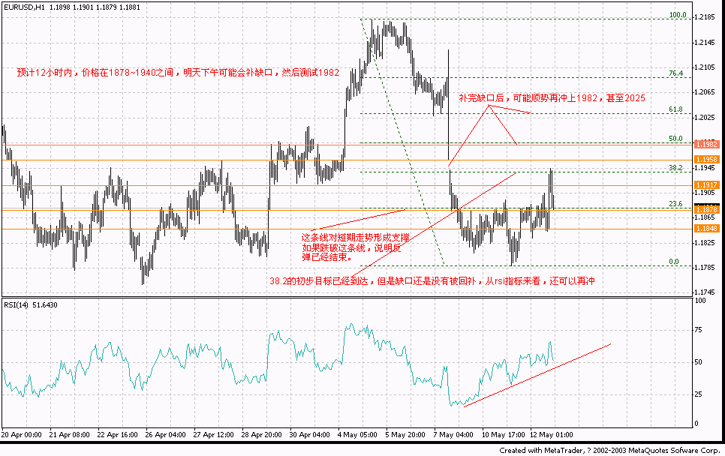Click the RSI scale value 100
The width and height of the screenshot is (725, 456).
pyautogui.click(x=700, y=301)
